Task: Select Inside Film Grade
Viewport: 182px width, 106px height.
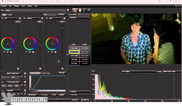Action: (x=74, y=48)
